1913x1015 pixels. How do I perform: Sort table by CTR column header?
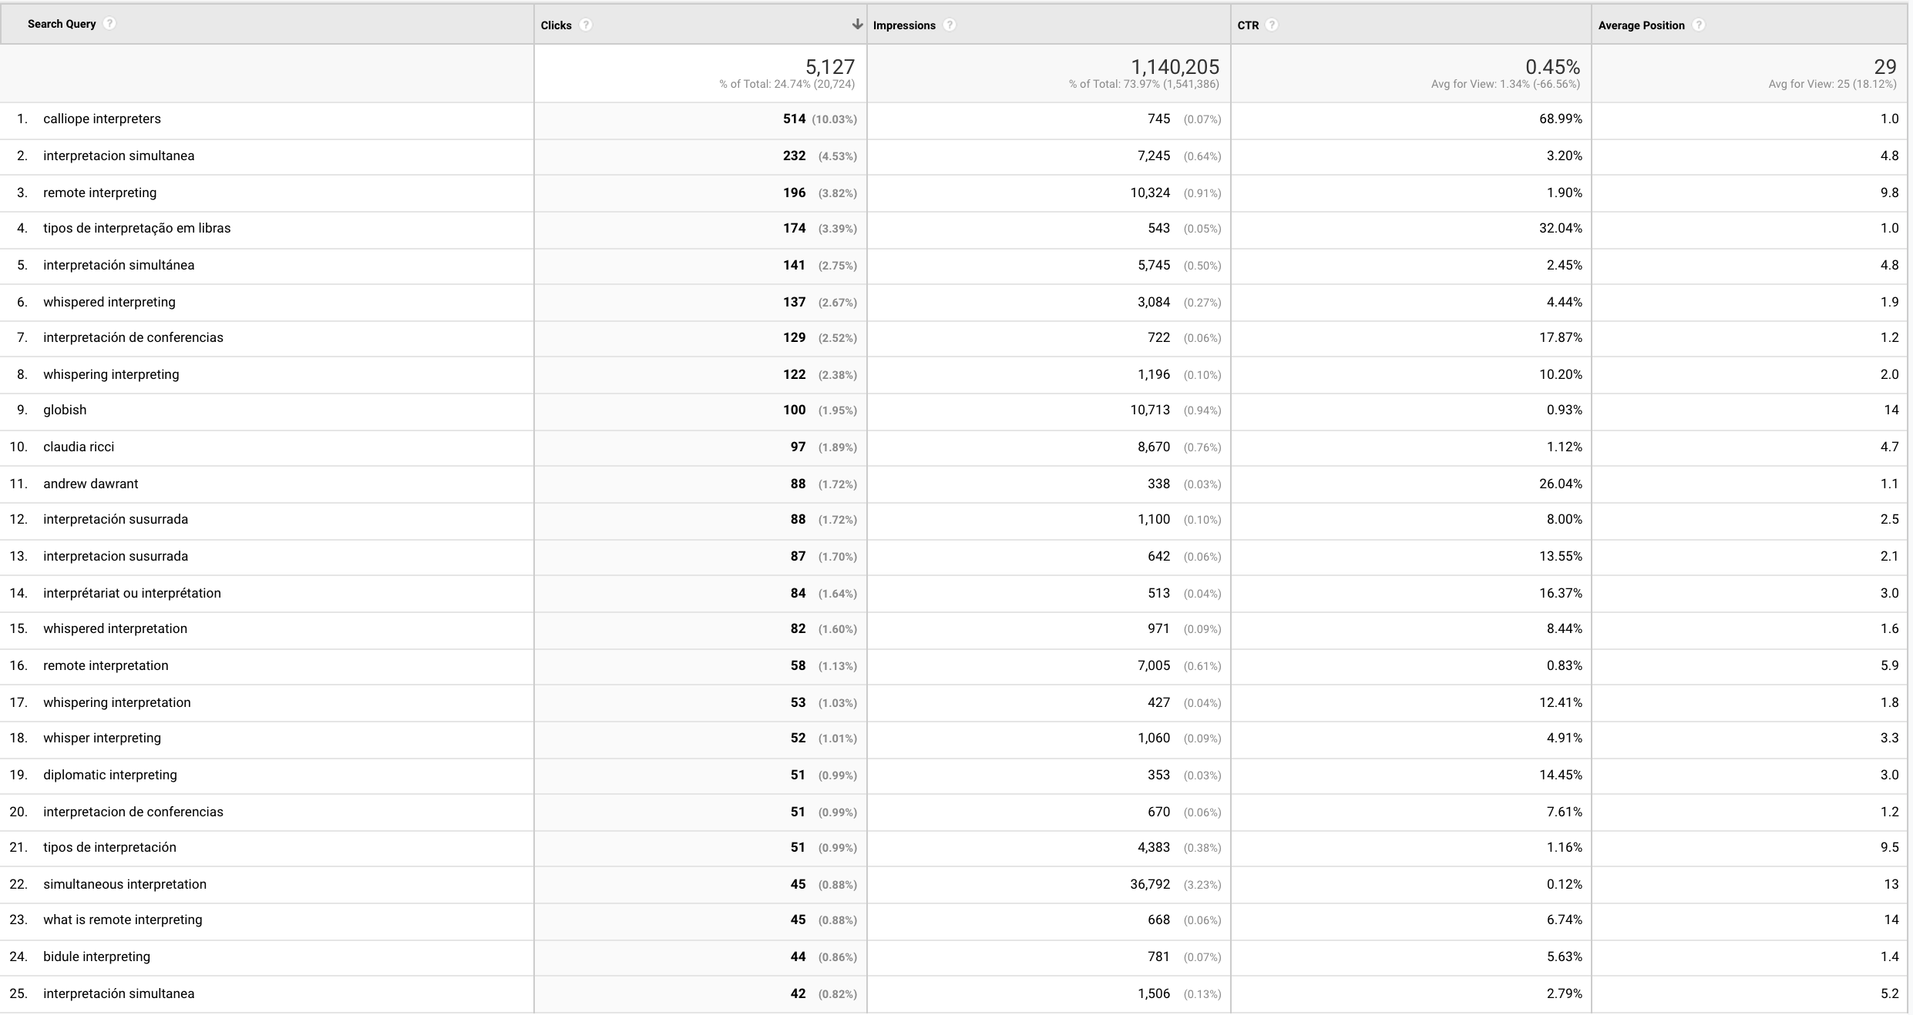(1248, 25)
